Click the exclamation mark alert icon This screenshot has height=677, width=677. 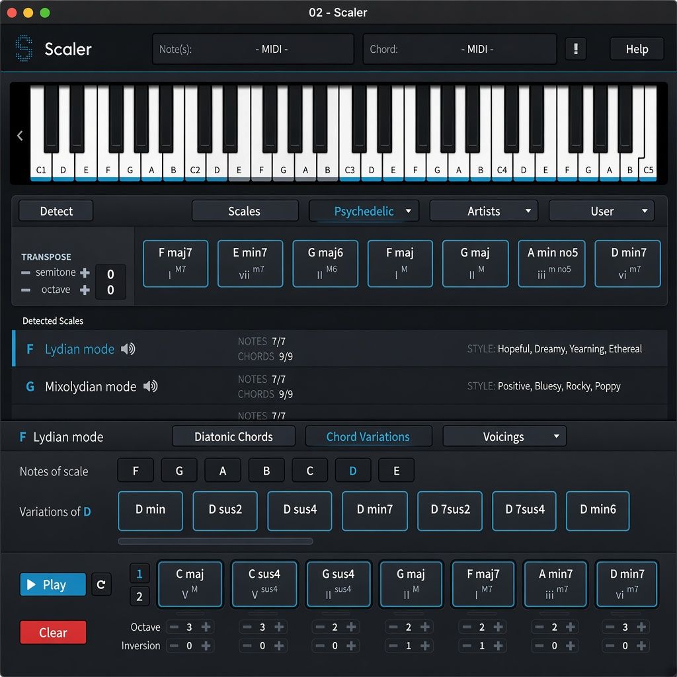(576, 49)
